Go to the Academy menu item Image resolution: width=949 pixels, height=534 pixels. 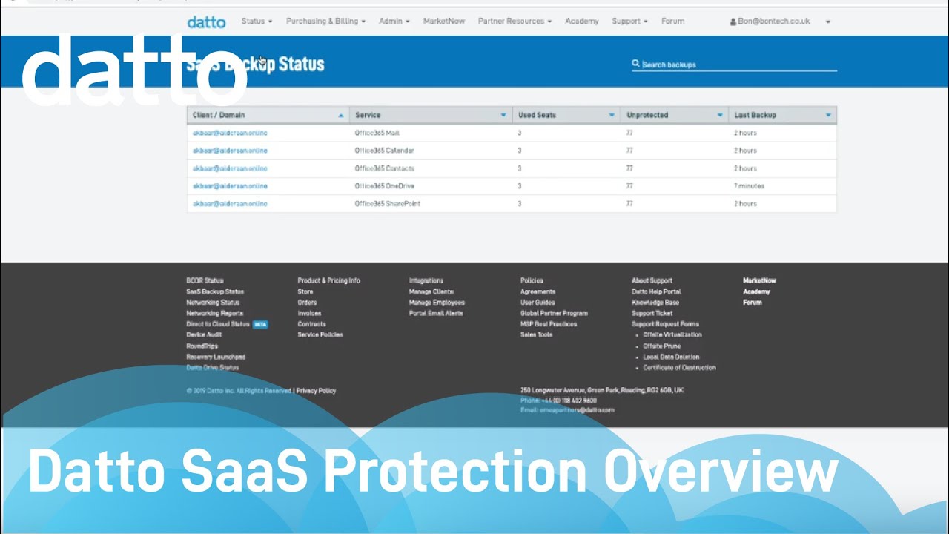point(581,21)
